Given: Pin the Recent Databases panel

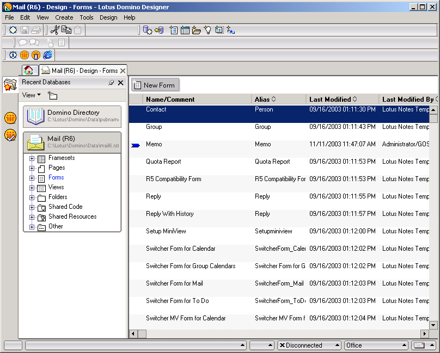Looking at the screenshot, I should click(x=111, y=83).
